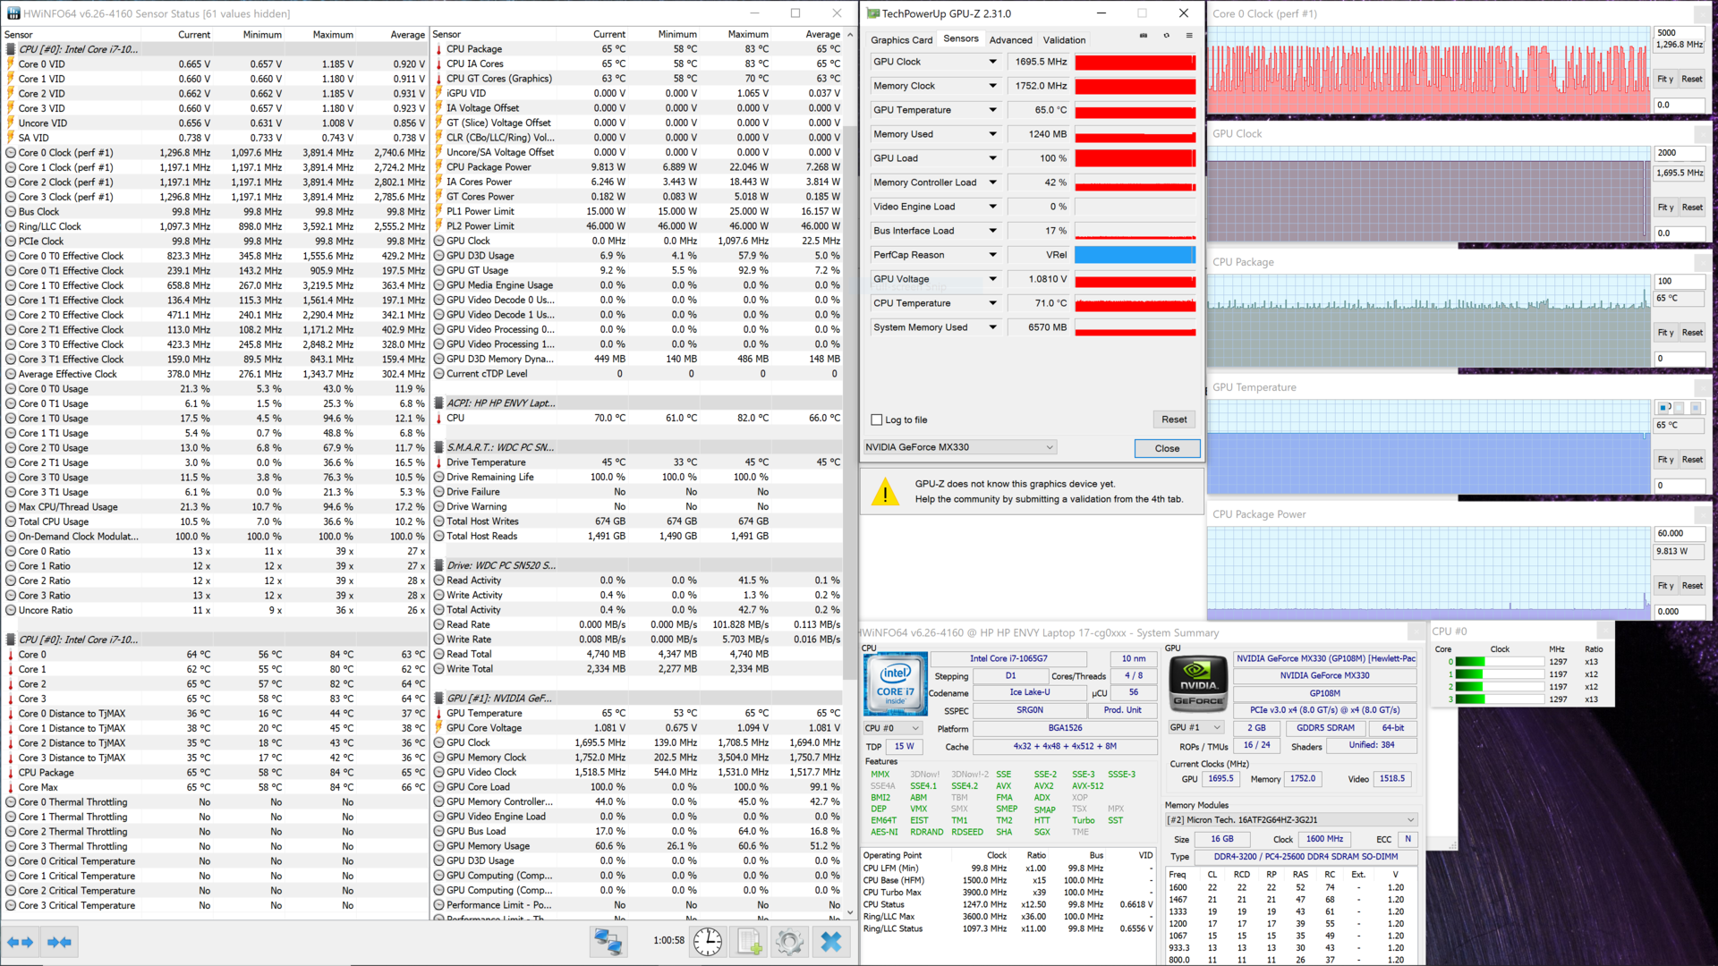
Task: Open the GPU Temperature sensor dropdown in GPU-Z
Action: tap(992, 110)
